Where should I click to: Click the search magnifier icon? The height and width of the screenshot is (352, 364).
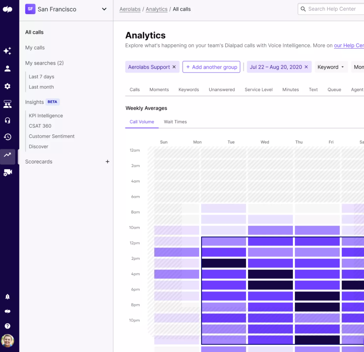click(303, 9)
